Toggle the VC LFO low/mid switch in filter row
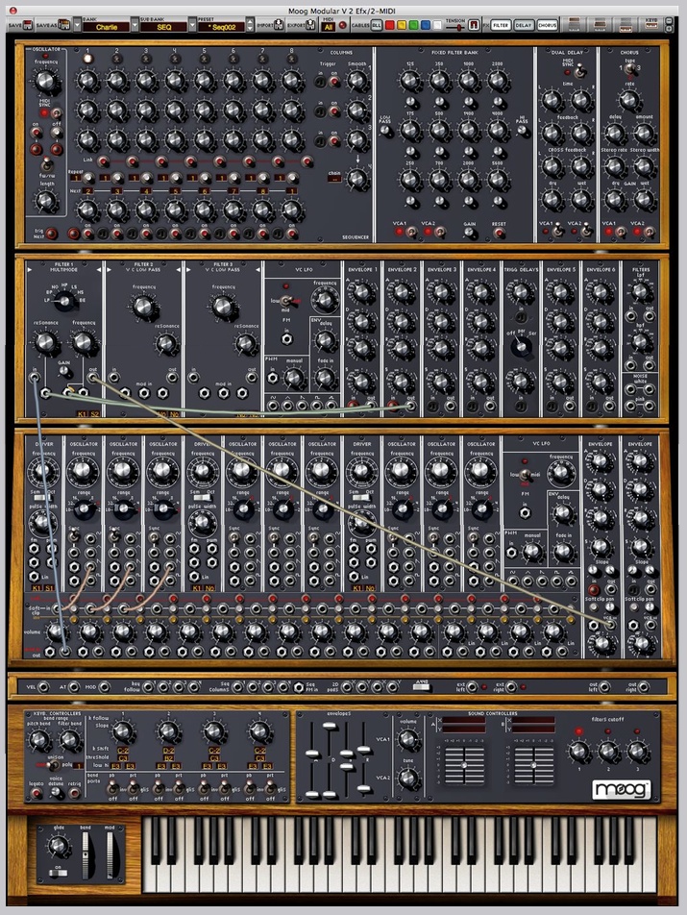Image resolution: width=687 pixels, height=915 pixels. click(x=286, y=302)
